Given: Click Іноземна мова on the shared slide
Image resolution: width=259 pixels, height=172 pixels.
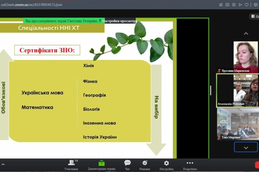Looking at the screenshot, I should click(x=99, y=123).
